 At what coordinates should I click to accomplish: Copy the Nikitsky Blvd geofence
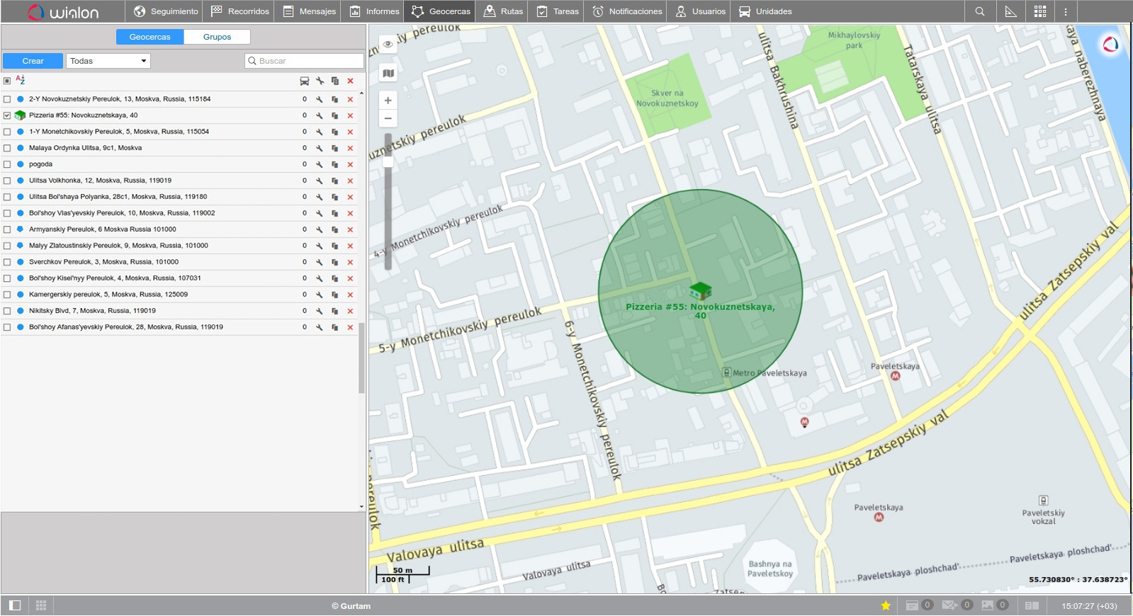point(334,311)
